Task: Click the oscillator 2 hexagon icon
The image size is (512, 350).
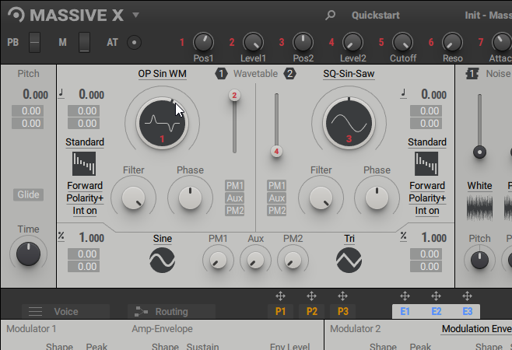Action: (x=289, y=74)
